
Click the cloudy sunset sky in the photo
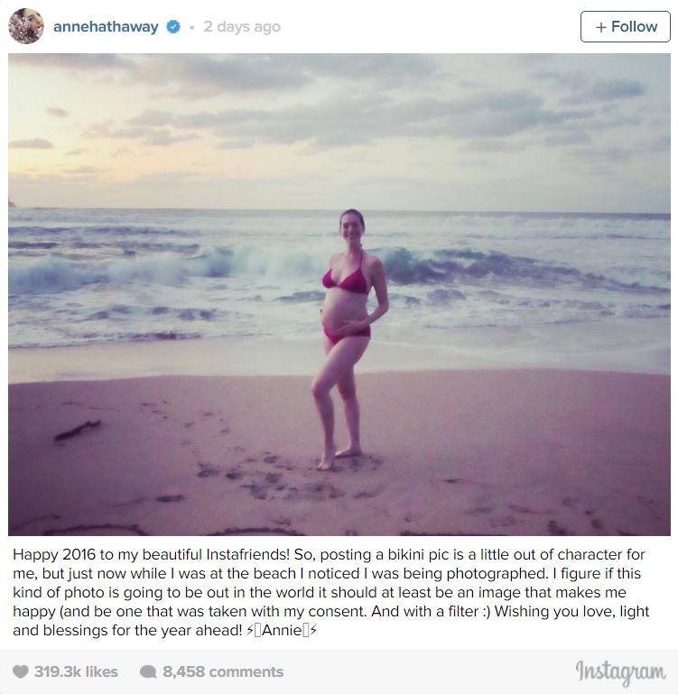tap(339, 128)
